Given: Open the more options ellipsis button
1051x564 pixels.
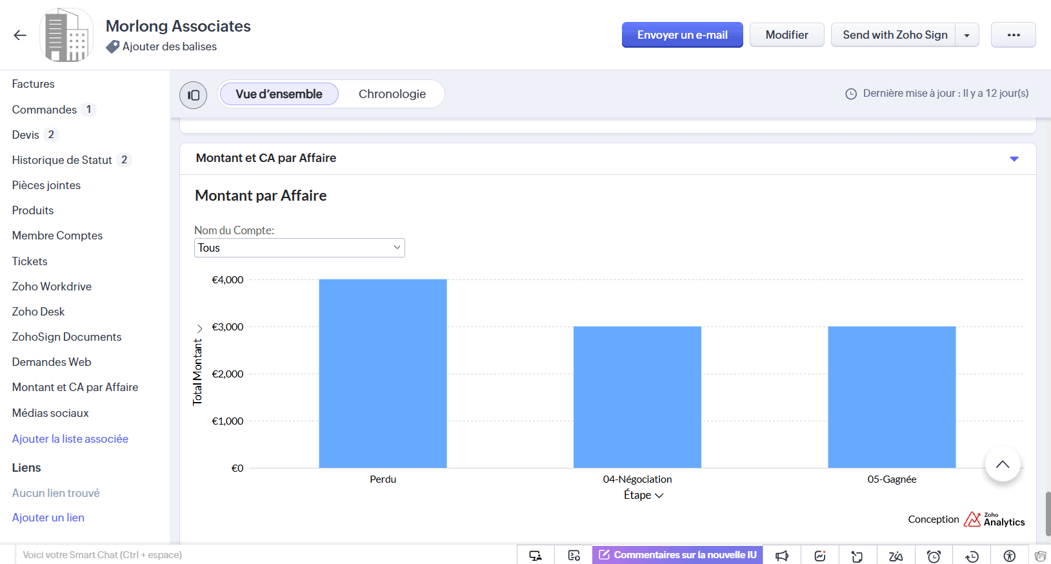Looking at the screenshot, I should tap(1013, 35).
